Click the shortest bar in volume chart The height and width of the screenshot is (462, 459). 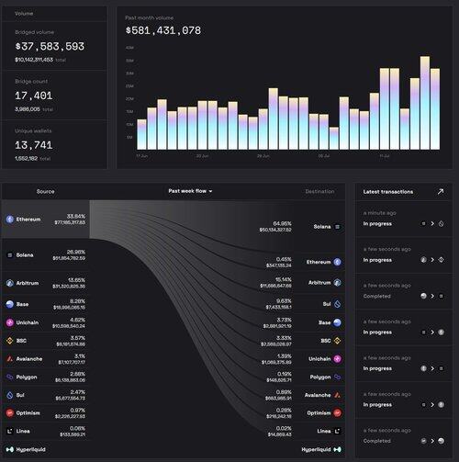pos(334,139)
